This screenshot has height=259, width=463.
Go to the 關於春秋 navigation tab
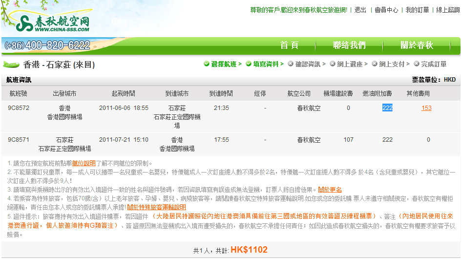(417, 45)
